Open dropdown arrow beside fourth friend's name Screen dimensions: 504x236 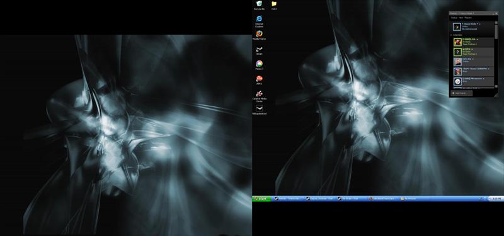coord(489,69)
